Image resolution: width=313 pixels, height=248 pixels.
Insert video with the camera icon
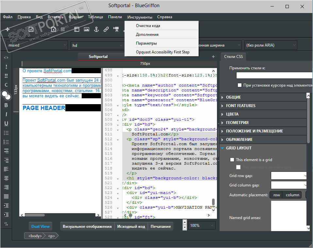click(x=116, y=29)
